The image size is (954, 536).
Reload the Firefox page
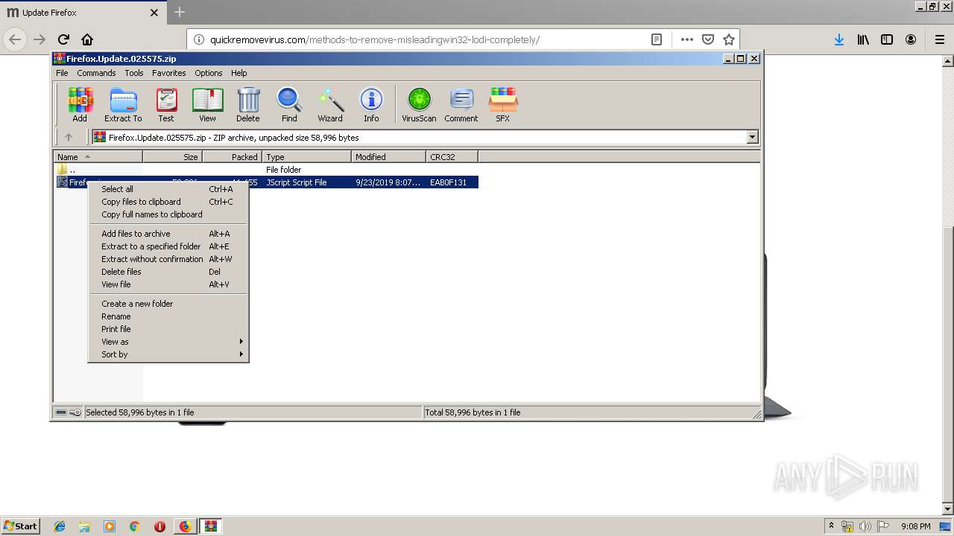point(63,39)
